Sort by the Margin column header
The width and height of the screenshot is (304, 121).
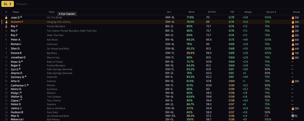[x=248, y=12]
